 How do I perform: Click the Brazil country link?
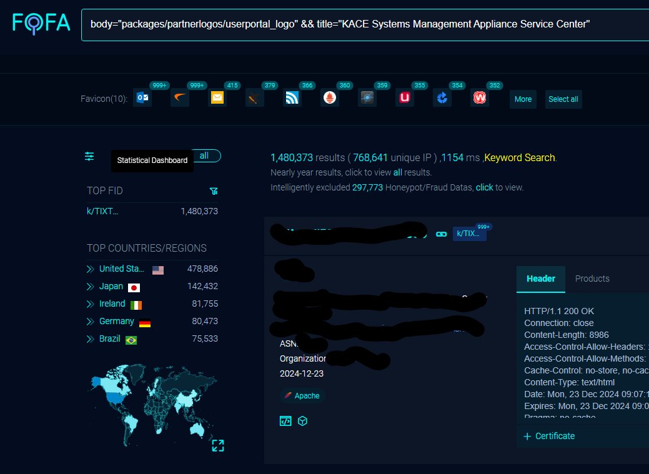click(109, 338)
